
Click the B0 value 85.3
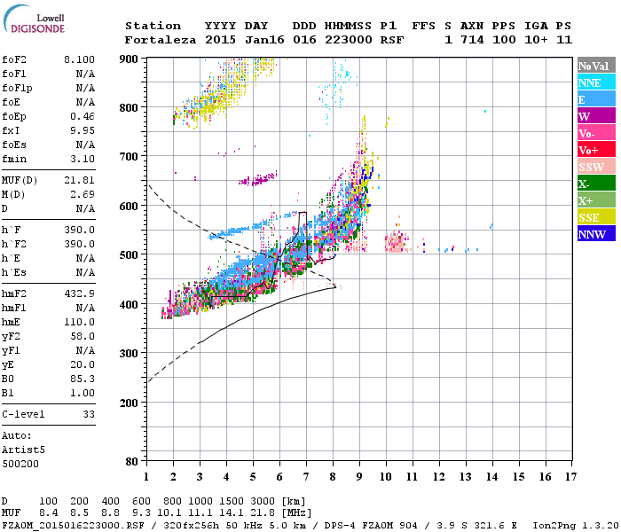point(83,379)
